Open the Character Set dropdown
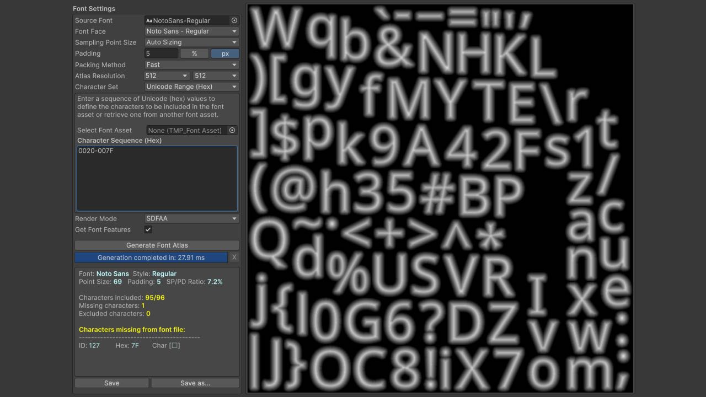This screenshot has width=706, height=397. [x=190, y=87]
